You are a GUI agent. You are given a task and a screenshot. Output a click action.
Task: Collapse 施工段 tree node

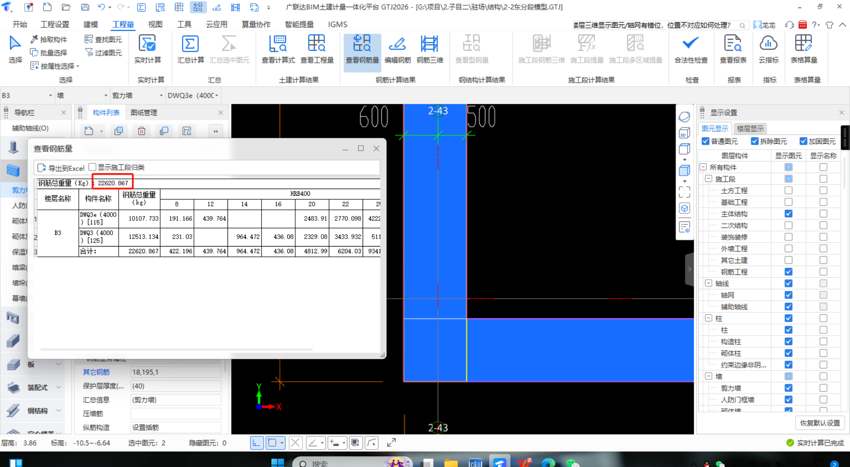point(708,178)
